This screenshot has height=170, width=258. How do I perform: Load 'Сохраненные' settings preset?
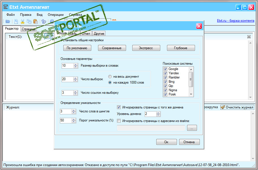coord(112,48)
